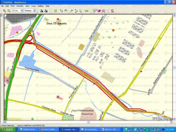Select the Waypoint flag tool
The image size is (176, 132).
point(71,11)
